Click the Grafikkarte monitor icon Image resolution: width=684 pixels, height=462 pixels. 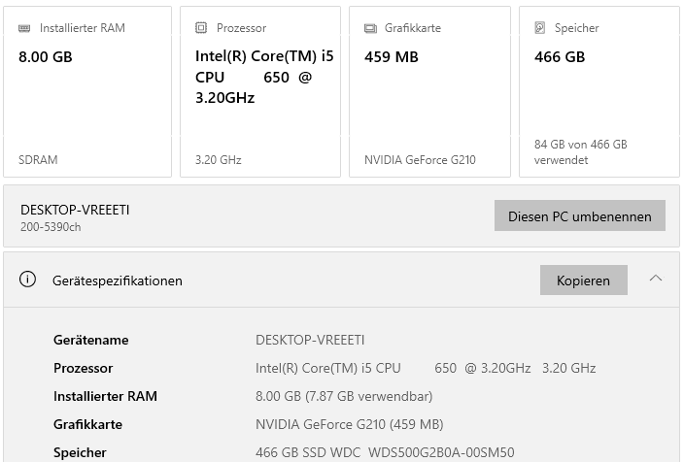[370, 28]
